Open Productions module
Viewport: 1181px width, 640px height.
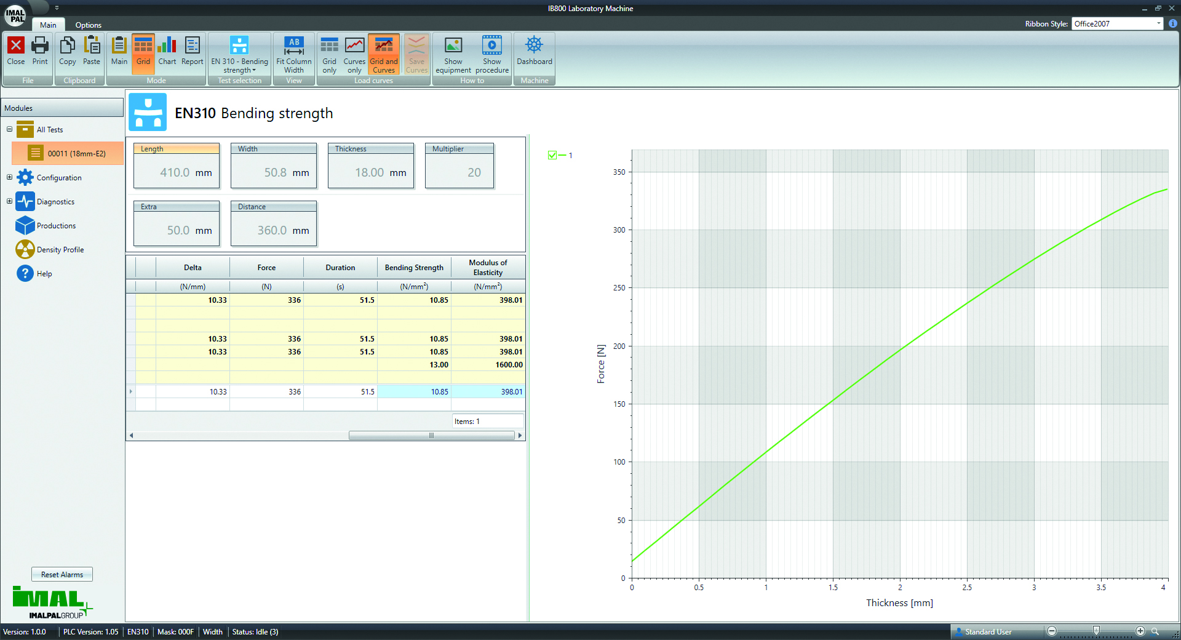[46, 226]
